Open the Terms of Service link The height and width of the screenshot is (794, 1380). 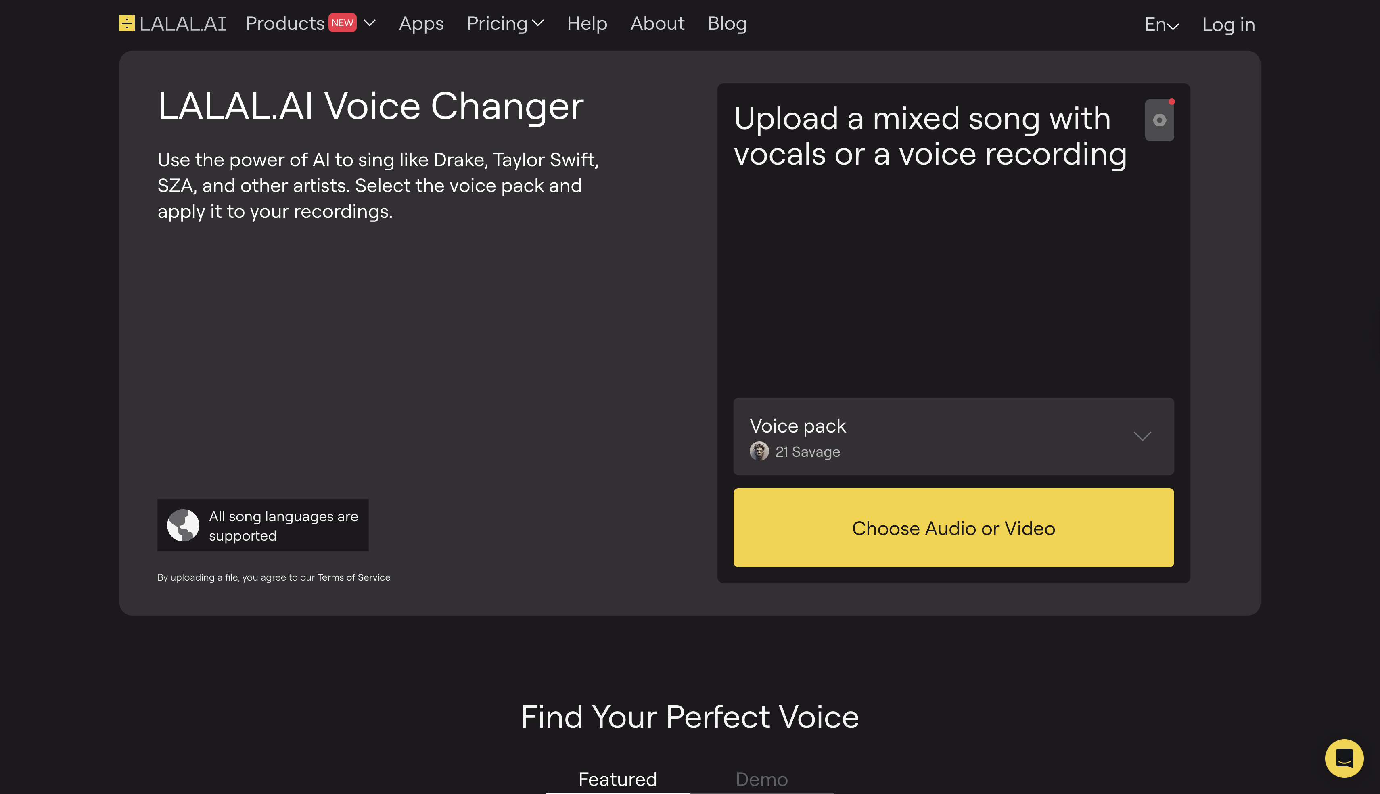click(353, 577)
